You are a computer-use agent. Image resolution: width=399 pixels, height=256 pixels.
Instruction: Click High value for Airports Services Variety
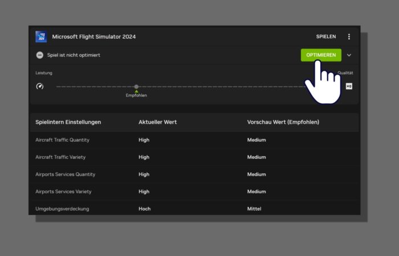(144, 192)
